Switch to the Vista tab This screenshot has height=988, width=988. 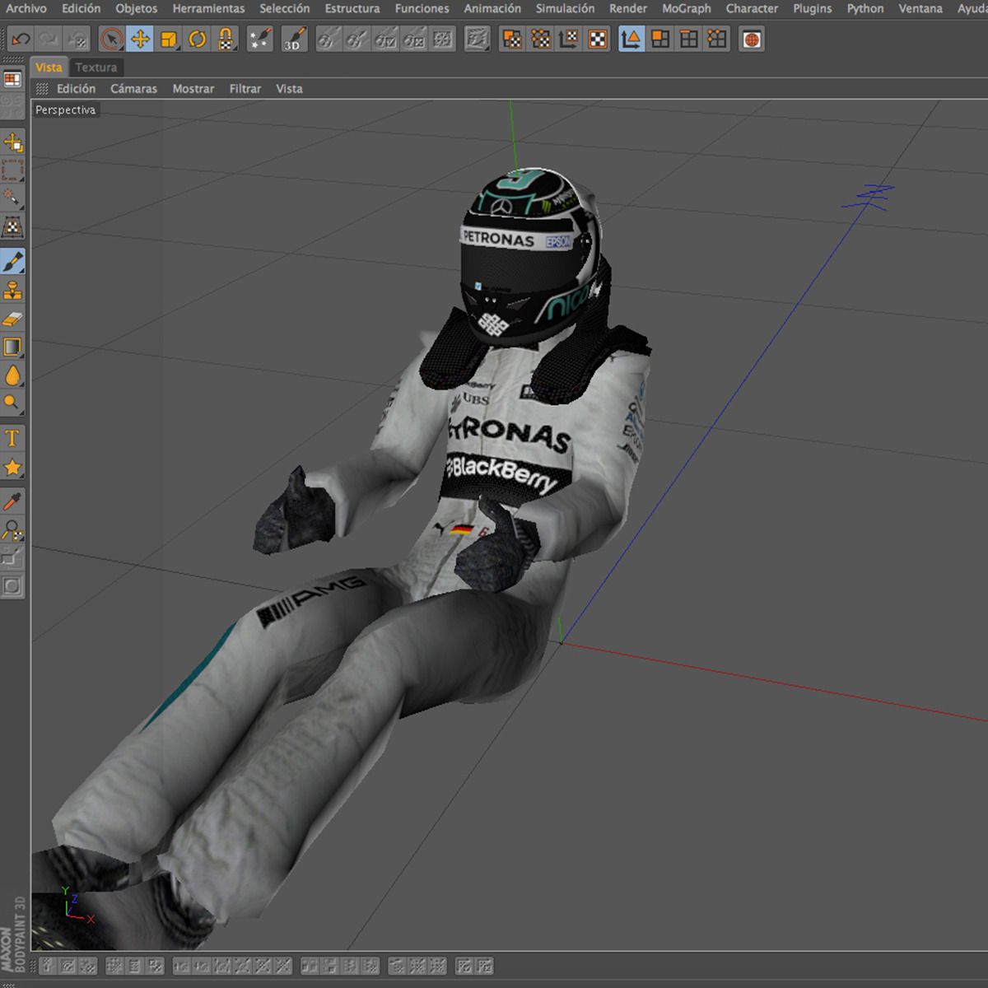click(x=49, y=68)
